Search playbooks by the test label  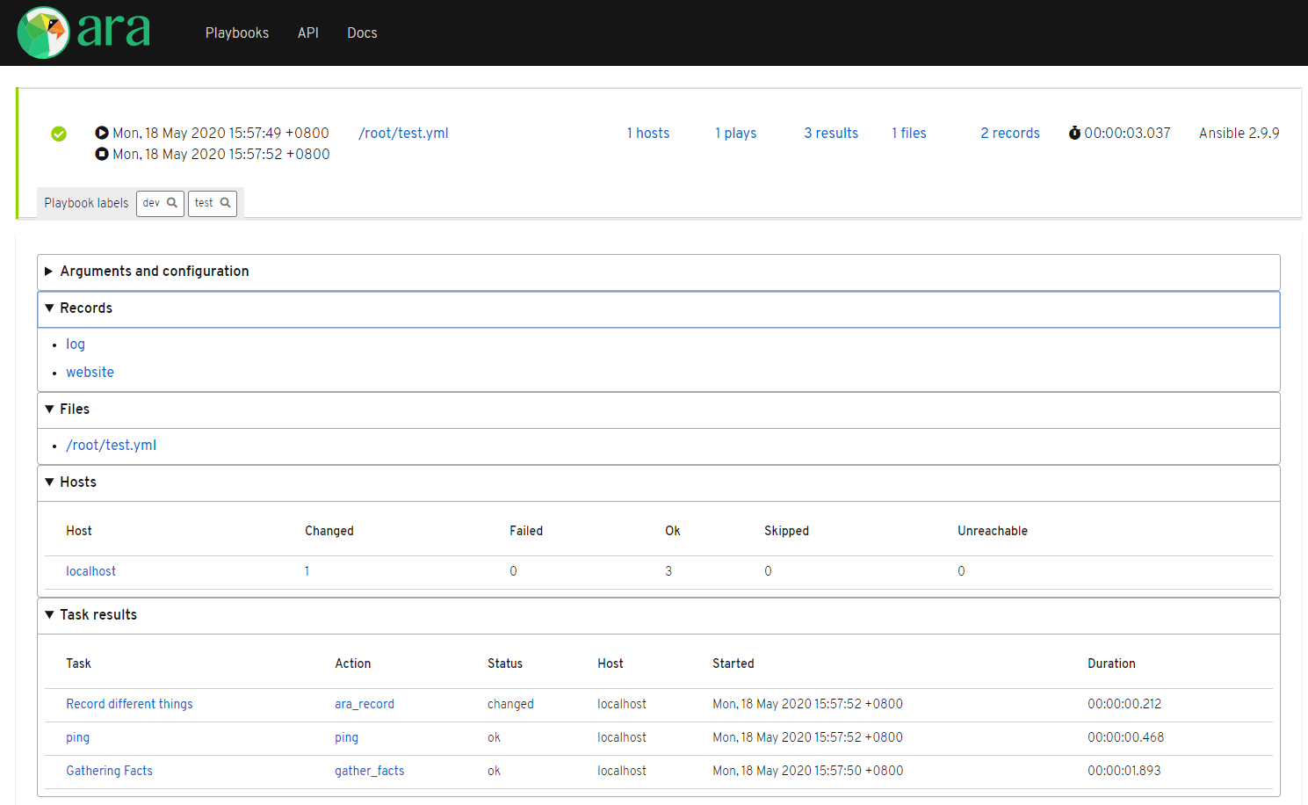(213, 203)
